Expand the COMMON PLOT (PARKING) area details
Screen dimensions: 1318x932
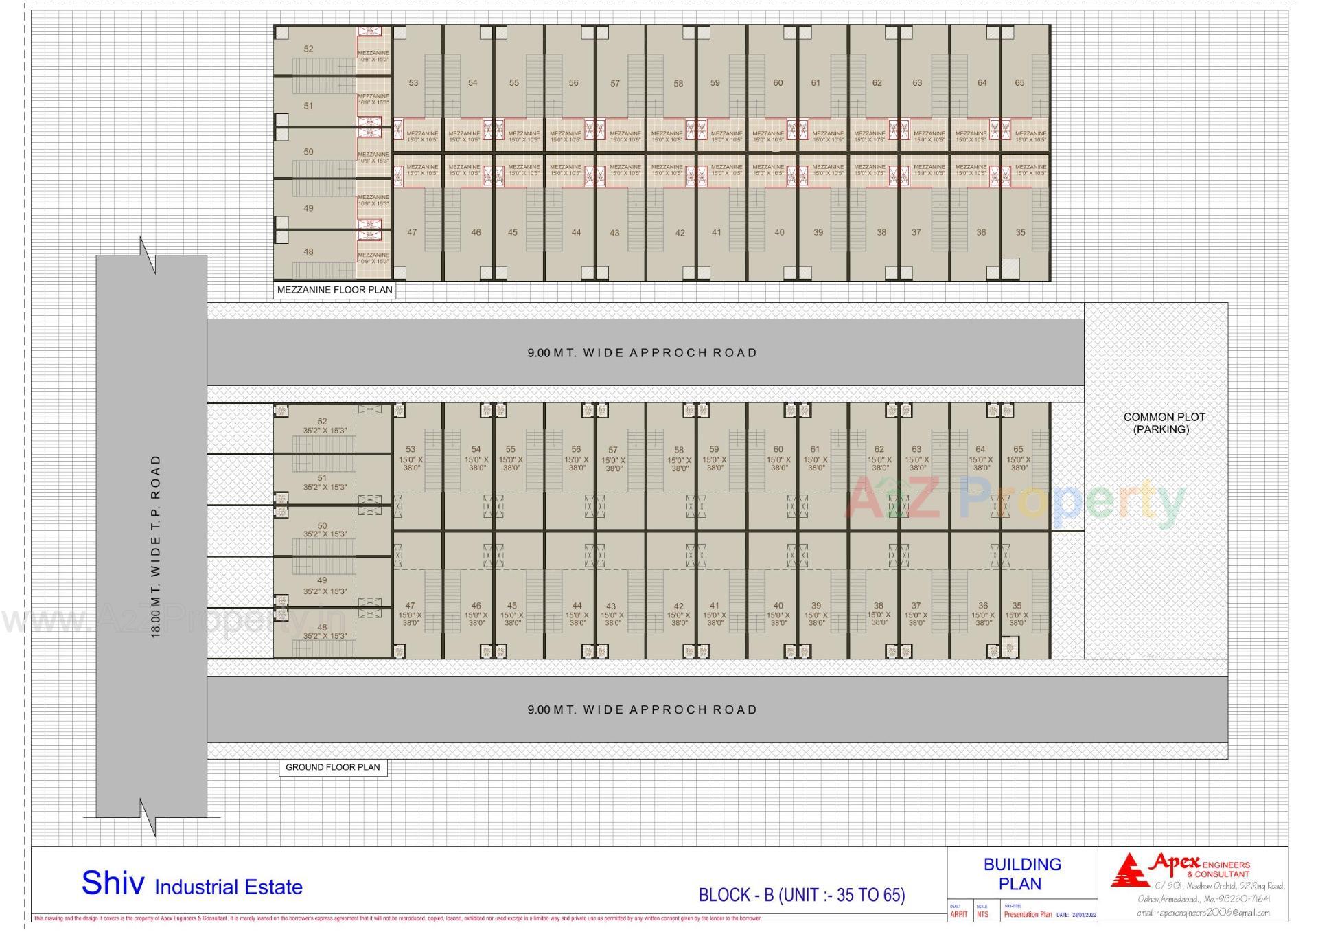[1165, 421]
